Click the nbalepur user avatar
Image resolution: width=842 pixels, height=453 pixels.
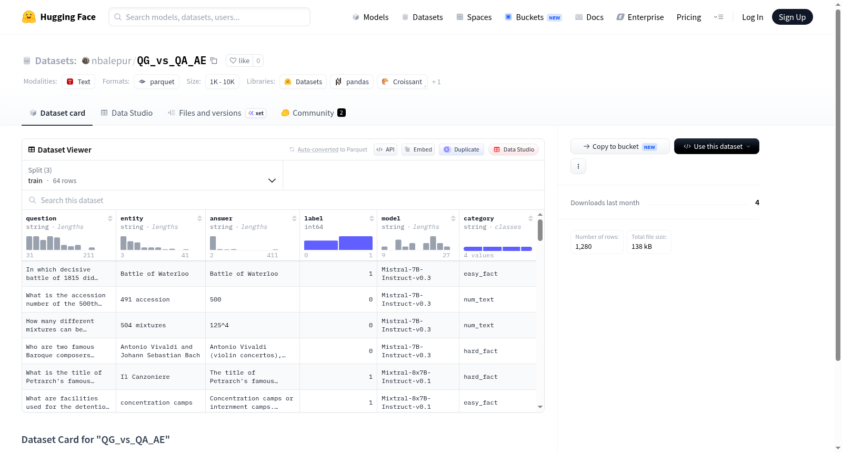[86, 61]
